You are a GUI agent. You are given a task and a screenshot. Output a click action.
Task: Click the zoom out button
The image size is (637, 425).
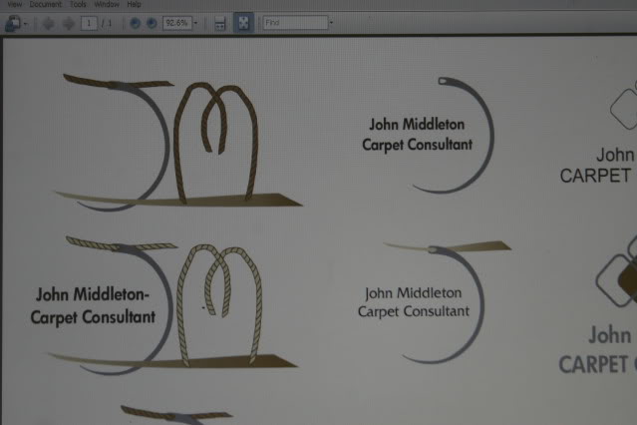[x=135, y=23]
